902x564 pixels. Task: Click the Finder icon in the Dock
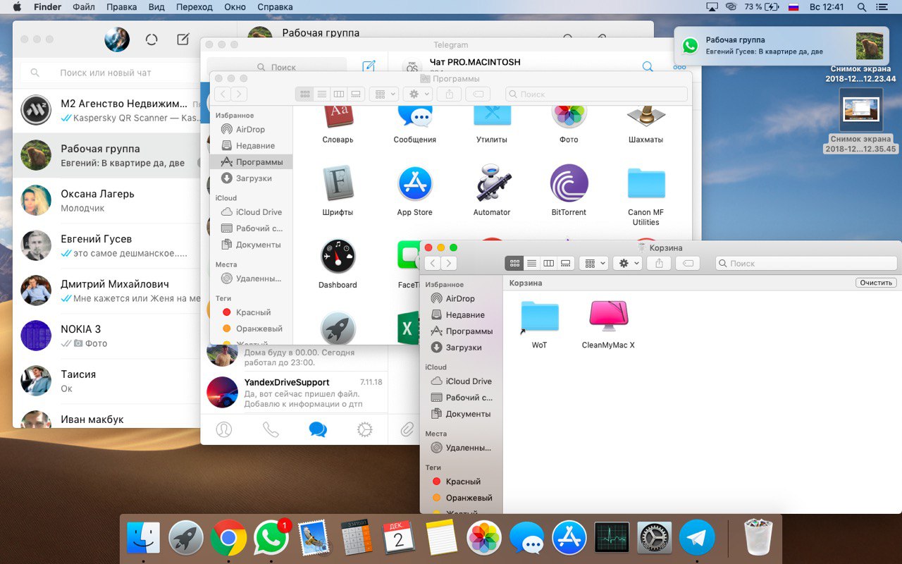click(143, 539)
